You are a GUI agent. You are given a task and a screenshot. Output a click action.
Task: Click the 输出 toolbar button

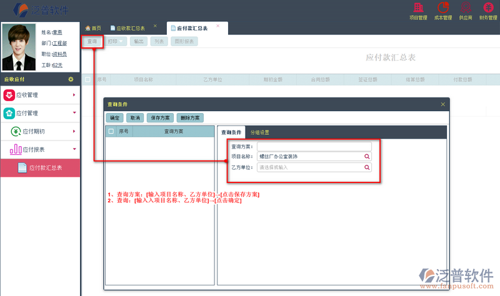[139, 41]
